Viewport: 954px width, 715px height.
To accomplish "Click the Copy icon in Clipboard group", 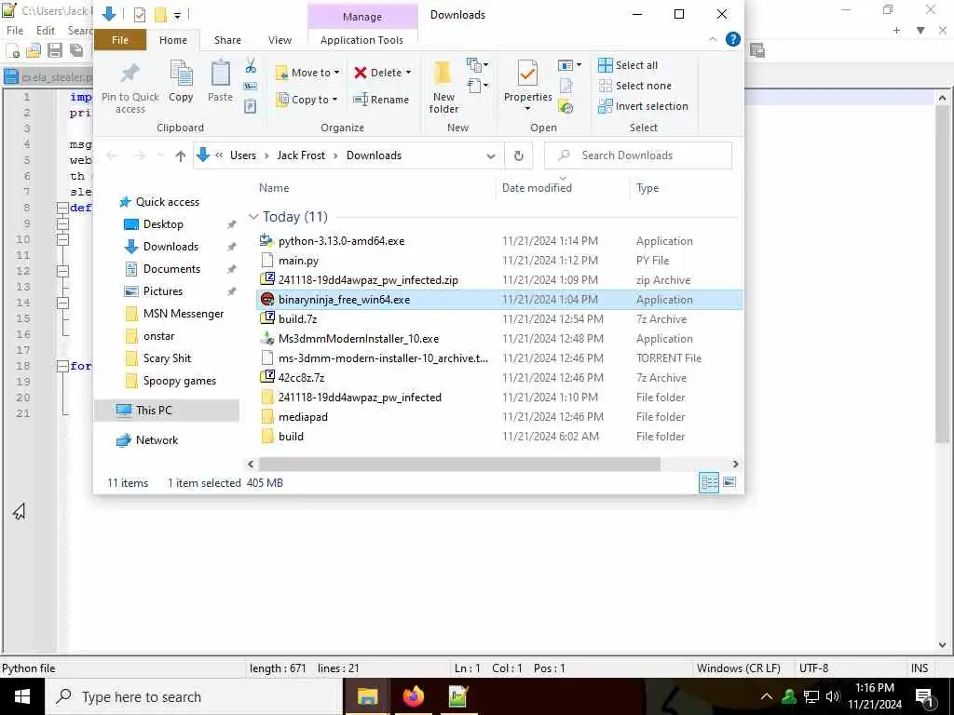I will (x=181, y=74).
